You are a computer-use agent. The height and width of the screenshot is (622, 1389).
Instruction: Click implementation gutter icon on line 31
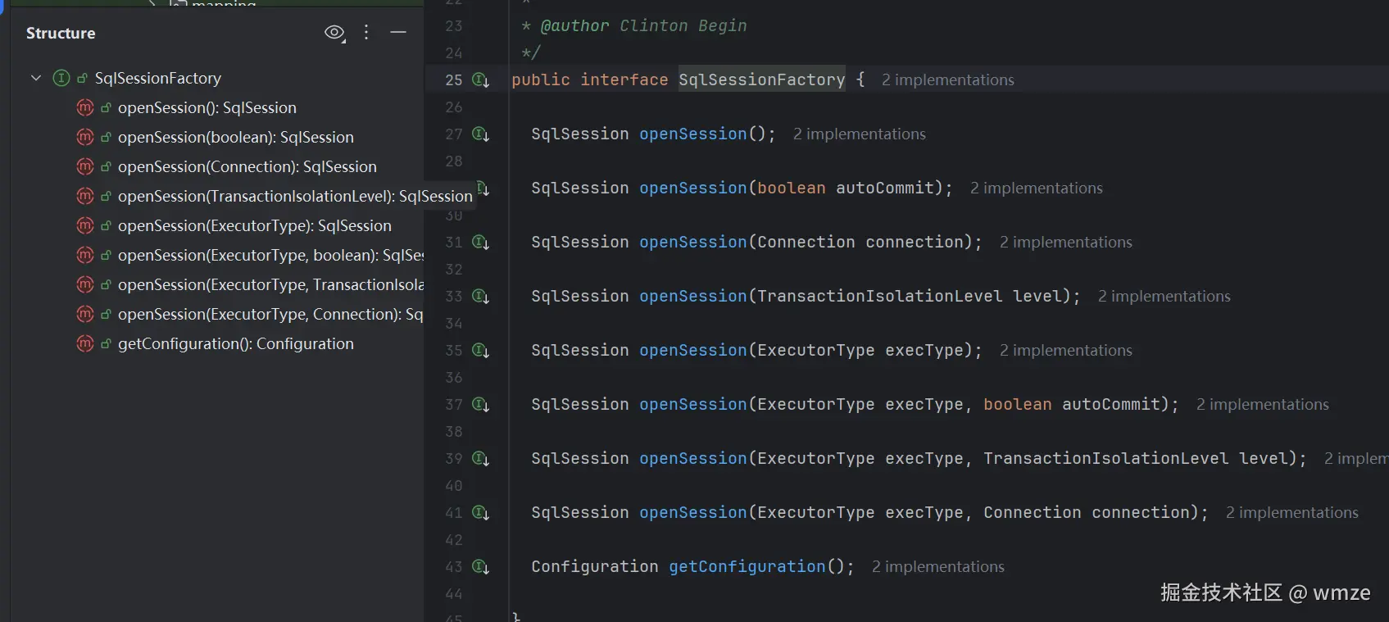[x=481, y=243]
